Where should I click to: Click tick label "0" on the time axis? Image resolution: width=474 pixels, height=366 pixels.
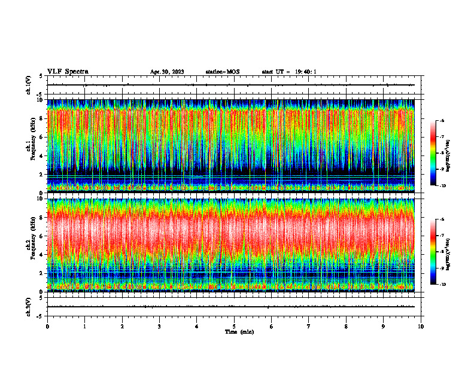pos(47,327)
